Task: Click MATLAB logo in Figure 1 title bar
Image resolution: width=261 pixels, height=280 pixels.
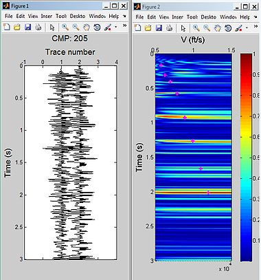Action: (6, 6)
